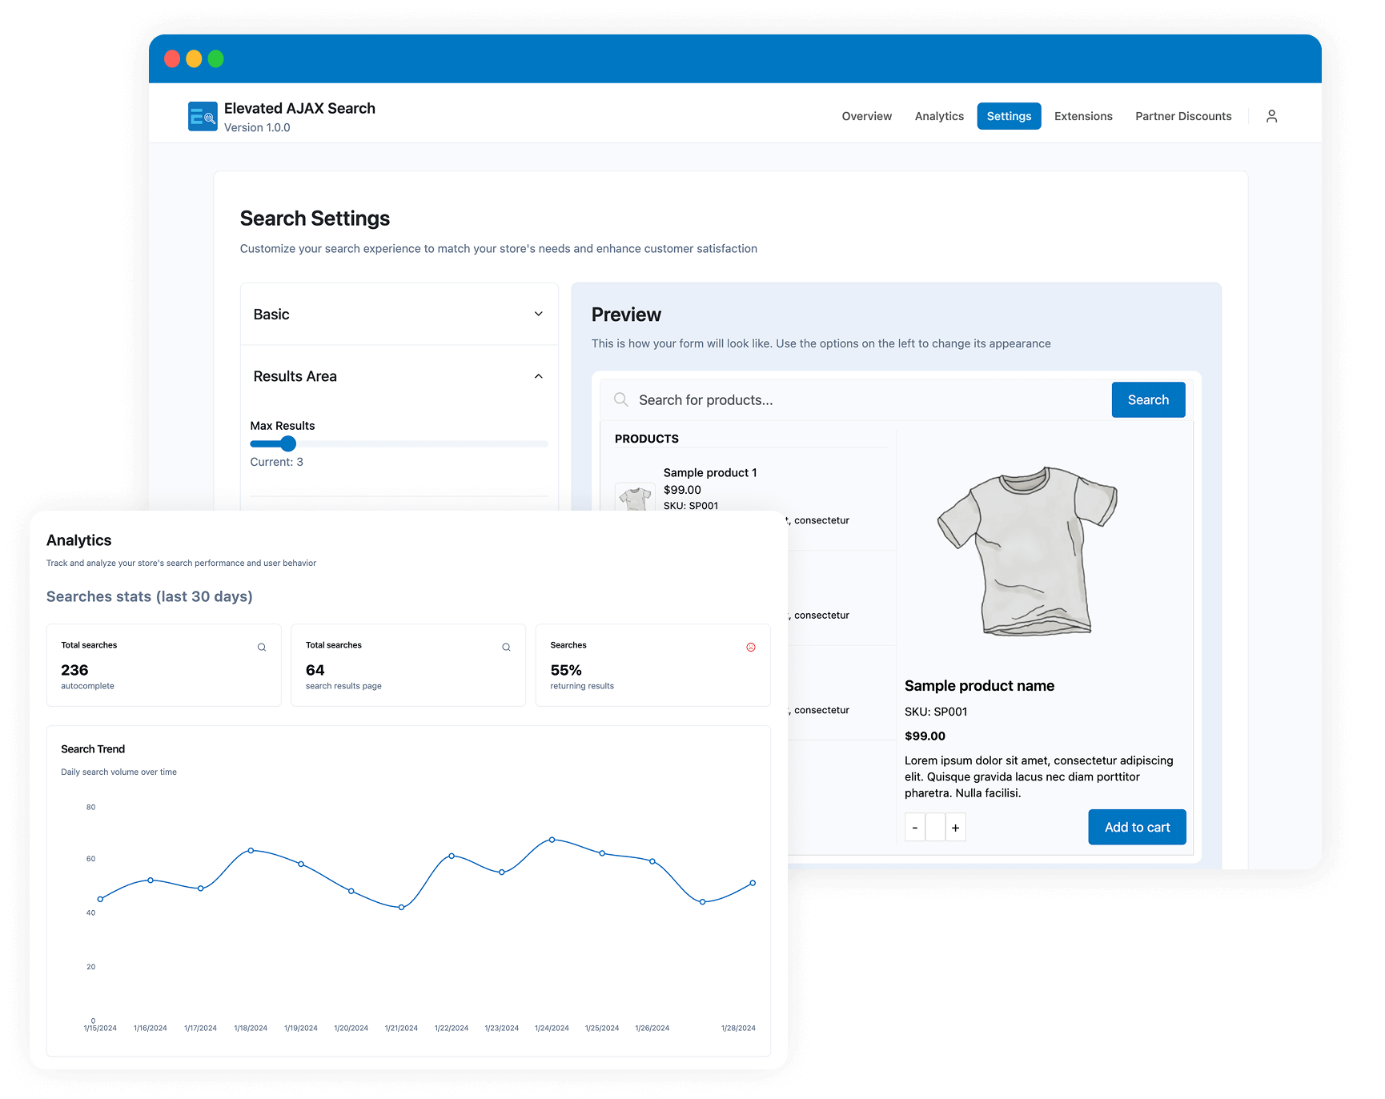Click the magnifier icon in preview search bar

pos(621,399)
